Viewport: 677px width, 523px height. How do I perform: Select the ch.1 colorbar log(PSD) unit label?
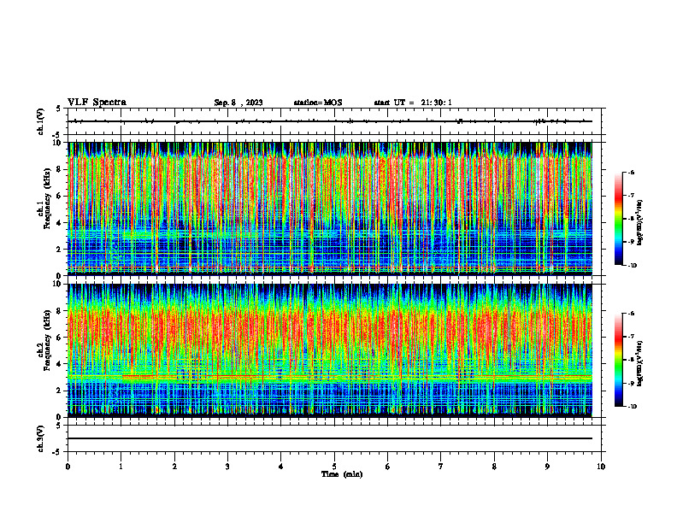640,223
